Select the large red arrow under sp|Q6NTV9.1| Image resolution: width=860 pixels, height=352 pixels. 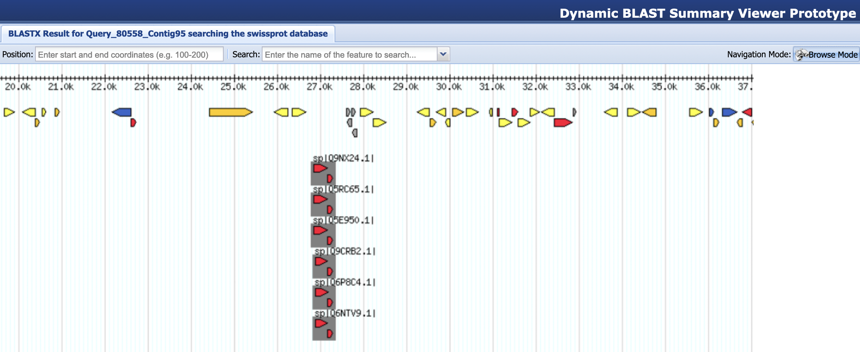click(321, 323)
